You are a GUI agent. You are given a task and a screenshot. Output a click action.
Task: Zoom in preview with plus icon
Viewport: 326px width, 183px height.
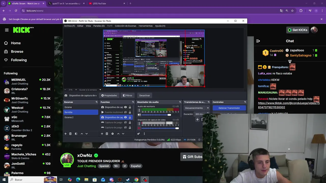pyautogui.click(x=75, y=90)
